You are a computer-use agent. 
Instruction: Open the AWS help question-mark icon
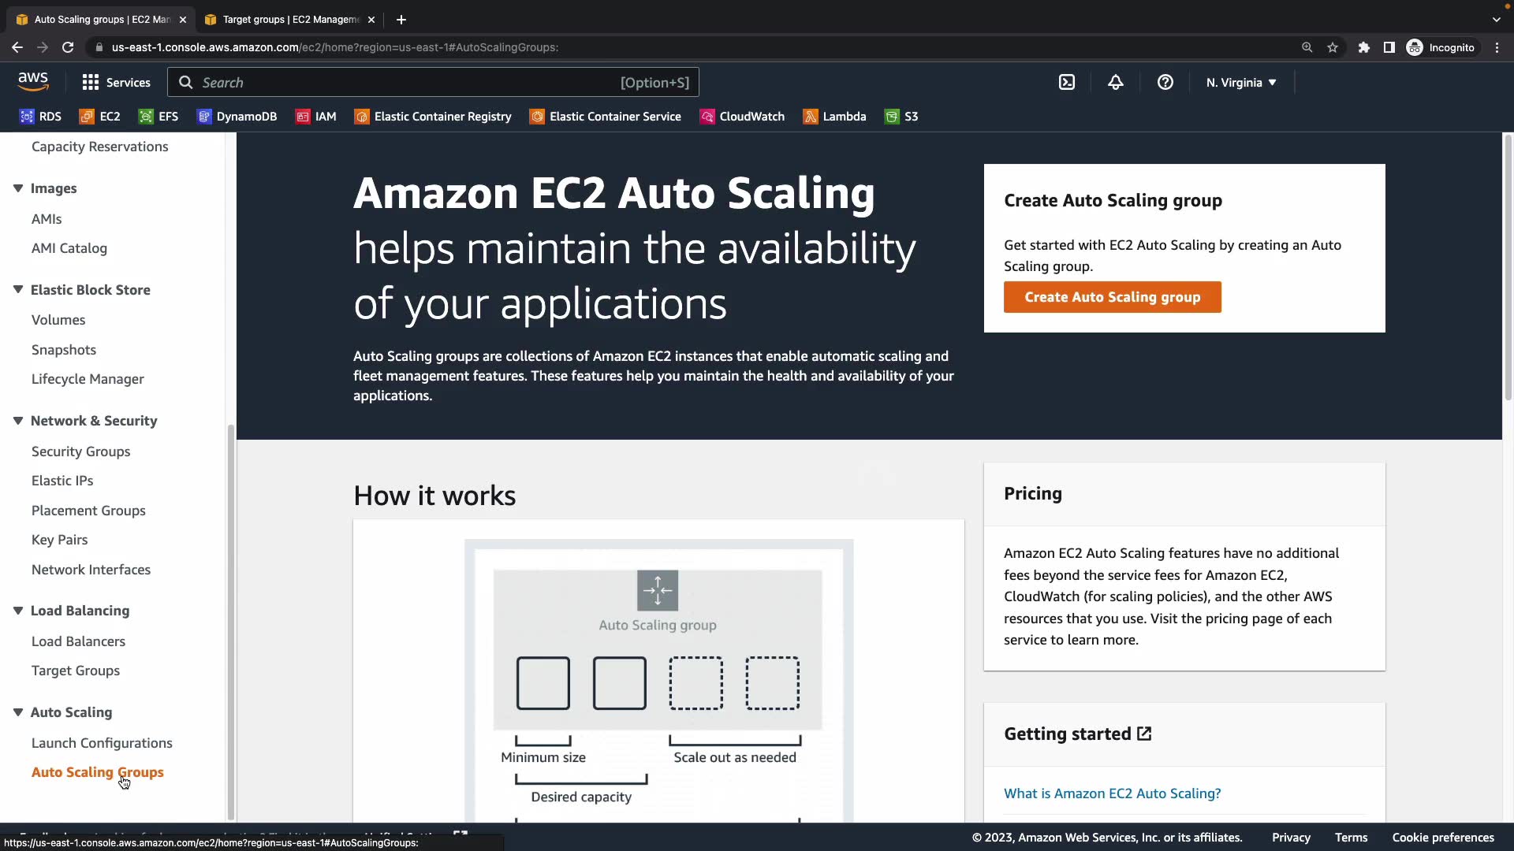[1165, 82]
